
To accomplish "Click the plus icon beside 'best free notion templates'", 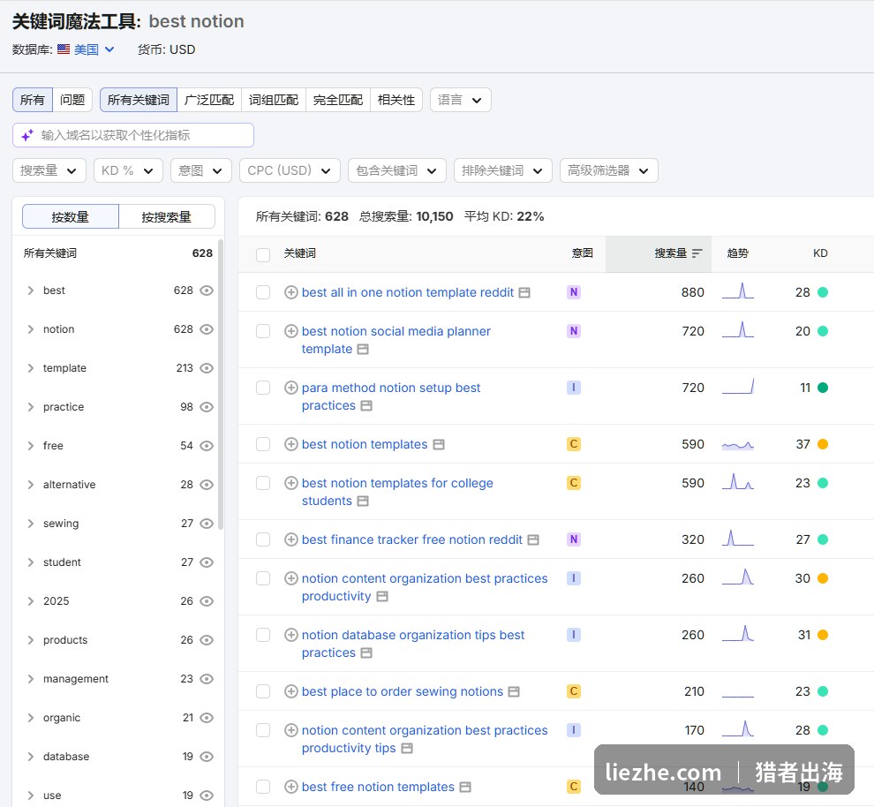I will click(x=291, y=787).
